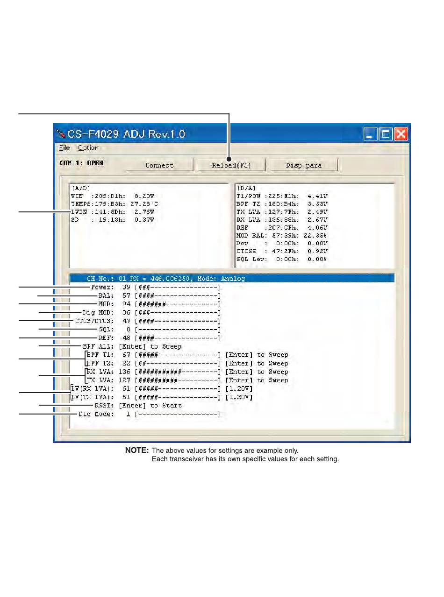This screenshot has height=597, width=444.
Task: Select the BPF T2: 22 row
Action: pyautogui.click(x=187, y=363)
